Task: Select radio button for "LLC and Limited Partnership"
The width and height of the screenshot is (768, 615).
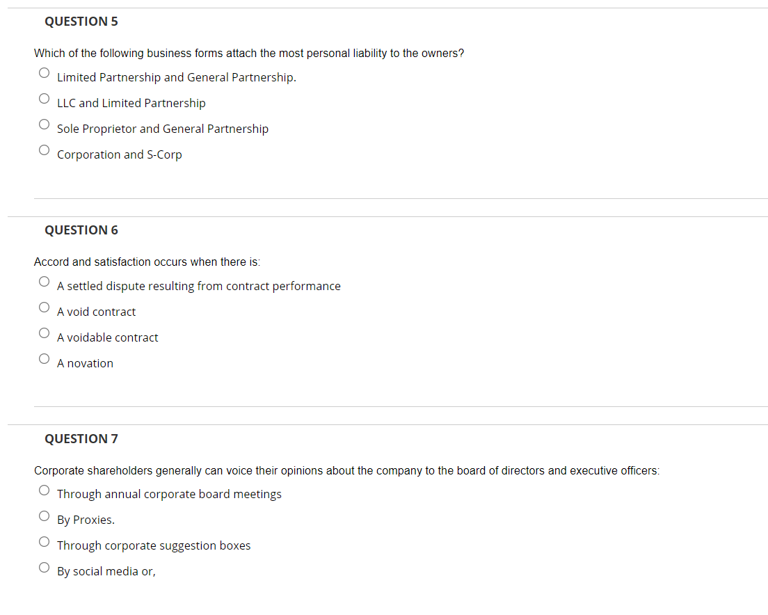Action: click(x=44, y=98)
